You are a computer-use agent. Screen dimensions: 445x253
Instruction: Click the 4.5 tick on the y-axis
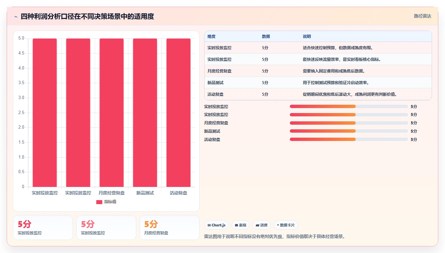pos(21,53)
